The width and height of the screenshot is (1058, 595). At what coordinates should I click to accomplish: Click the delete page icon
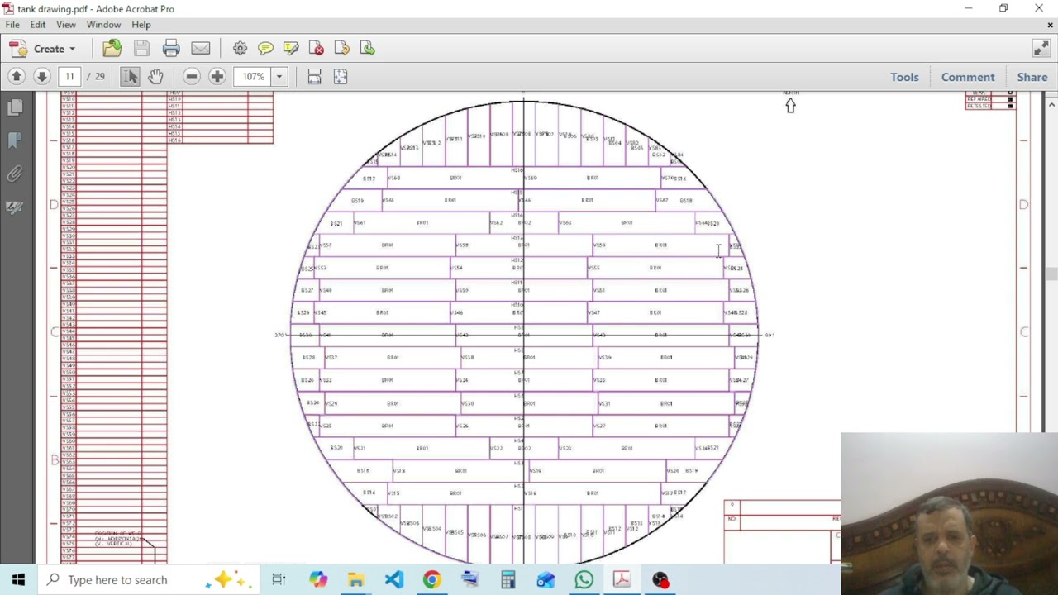point(317,49)
